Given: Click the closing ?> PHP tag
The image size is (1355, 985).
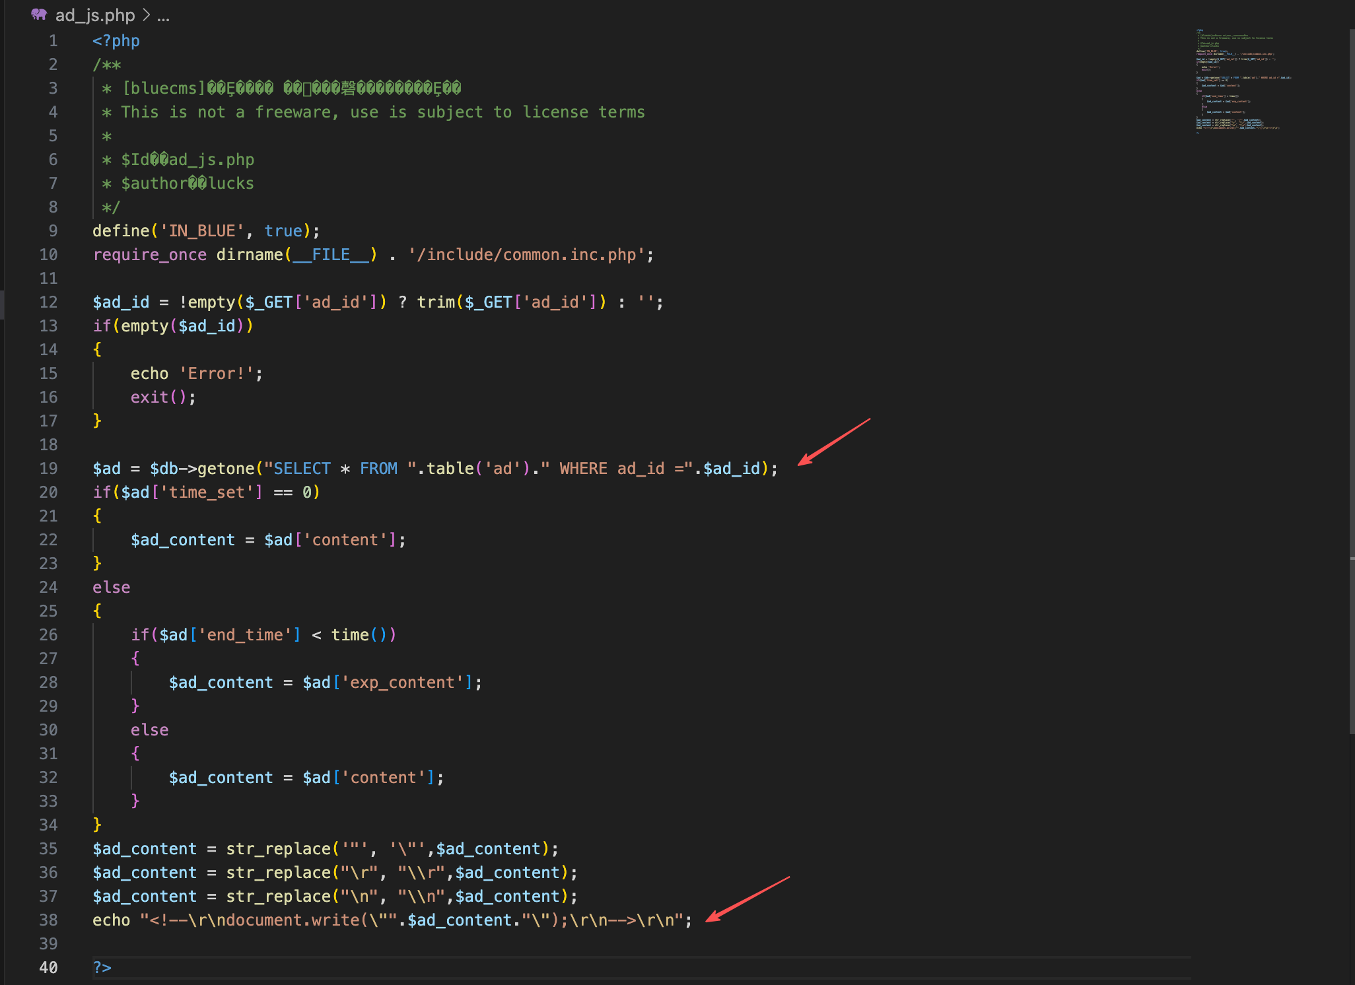Looking at the screenshot, I should point(102,968).
